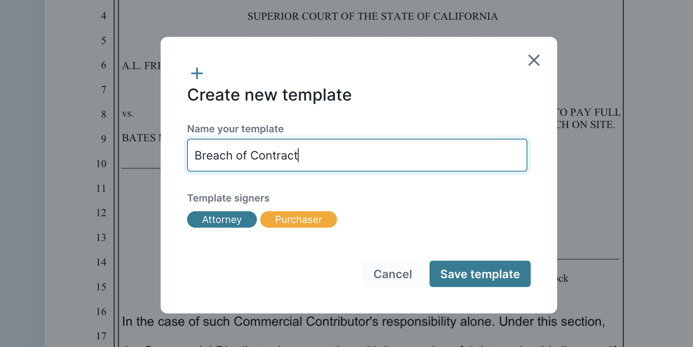
Task: Click the plus icon above the dialog title
Action: (197, 73)
